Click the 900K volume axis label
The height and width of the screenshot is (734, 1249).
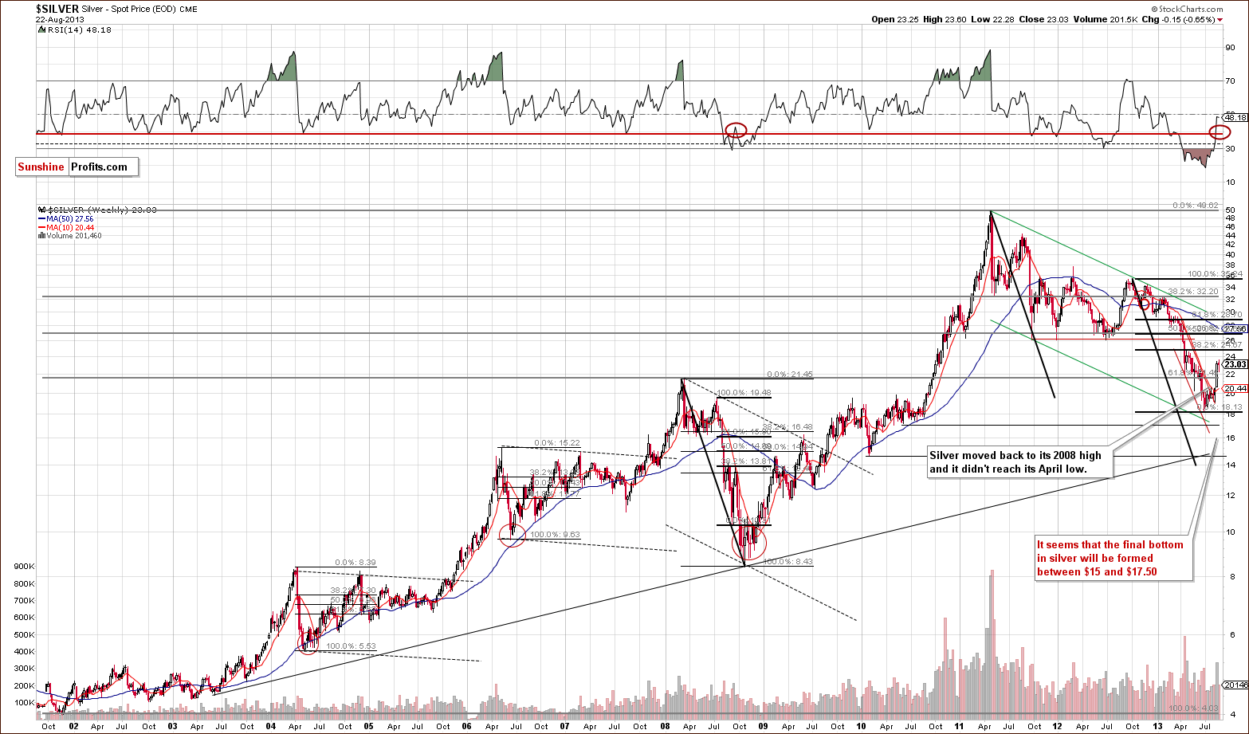(24, 567)
